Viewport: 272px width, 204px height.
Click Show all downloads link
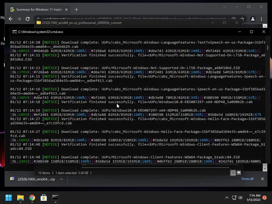pos(247,179)
